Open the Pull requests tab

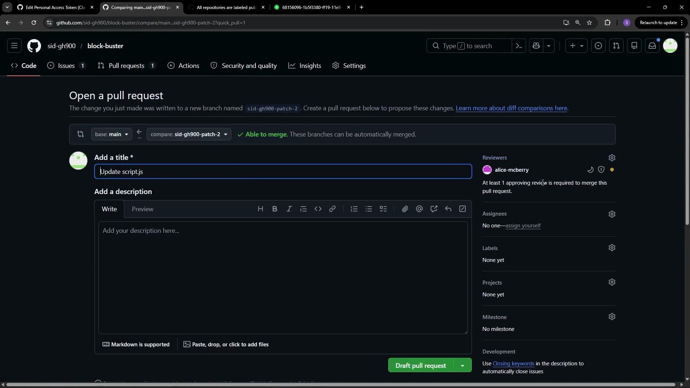click(x=127, y=66)
